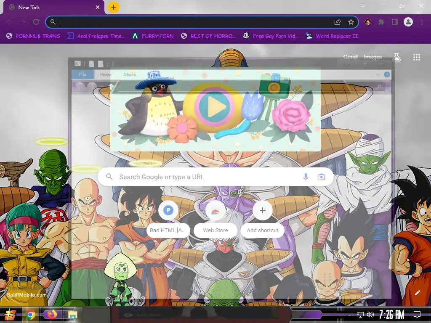Open the notification center icon
Screen dimensions: 431x323
click(417, 315)
